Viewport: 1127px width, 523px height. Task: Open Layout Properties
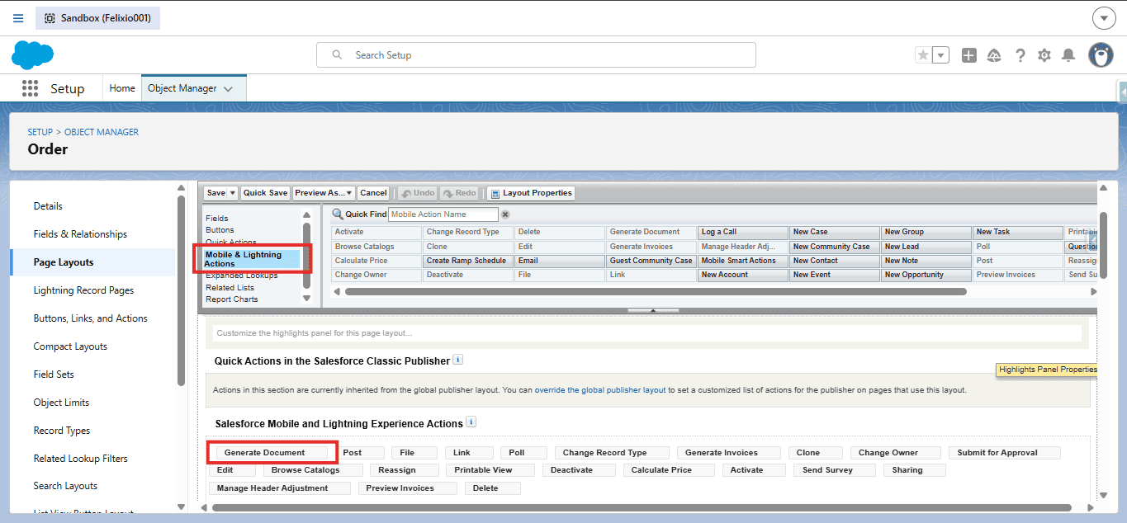pyautogui.click(x=531, y=193)
